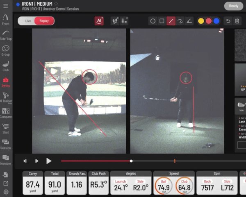Select the rectangle drawing tool
Image resolution: width=246 pixels, height=197 pixels.
pos(162,21)
